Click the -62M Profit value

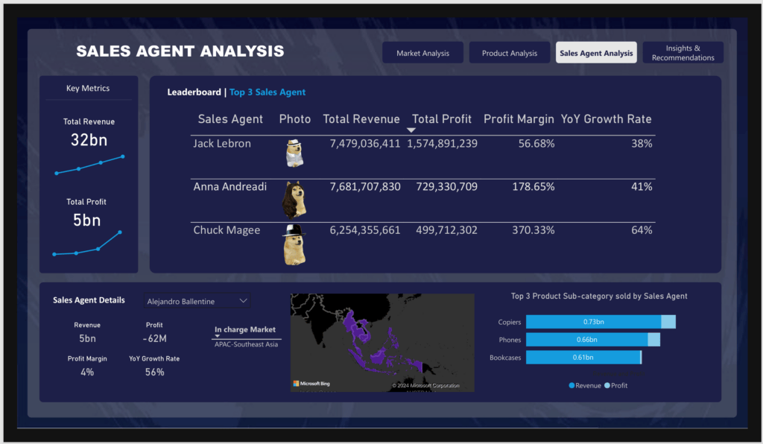155,338
